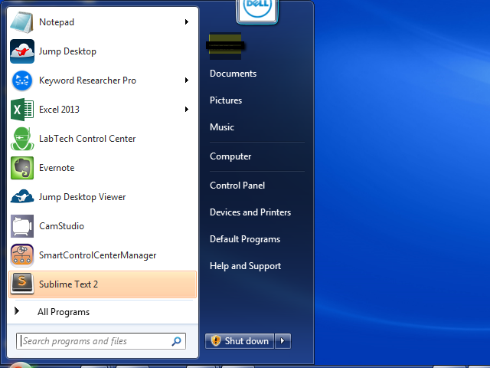The image size is (490, 368).
Task: Select the Evernote label
Action: pos(57,168)
